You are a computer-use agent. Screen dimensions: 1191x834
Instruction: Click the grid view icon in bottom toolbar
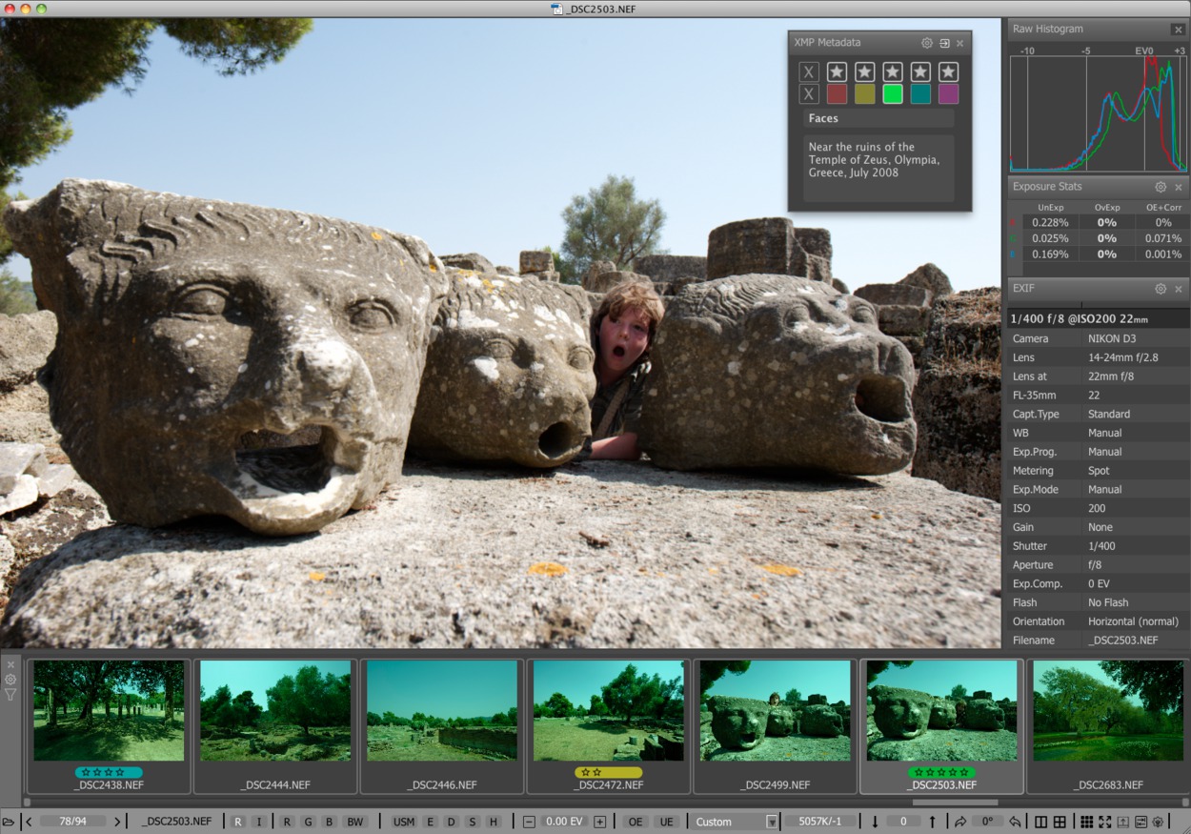point(1086,822)
